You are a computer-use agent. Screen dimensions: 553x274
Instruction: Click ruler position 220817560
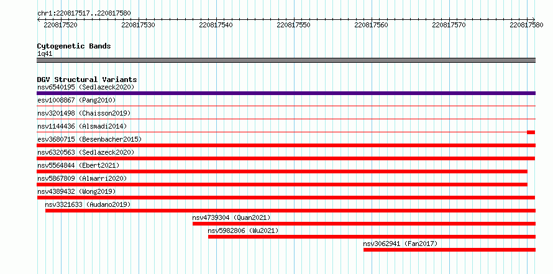[372, 25]
